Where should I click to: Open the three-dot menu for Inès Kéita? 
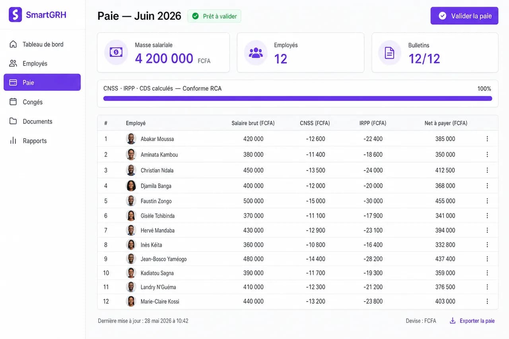487,245
